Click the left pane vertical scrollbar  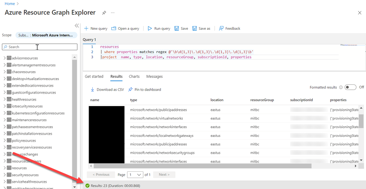(x=74, y=121)
